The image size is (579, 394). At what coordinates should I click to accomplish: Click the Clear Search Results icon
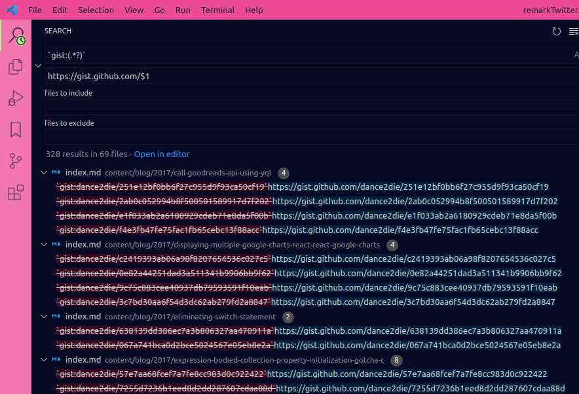coord(574,31)
